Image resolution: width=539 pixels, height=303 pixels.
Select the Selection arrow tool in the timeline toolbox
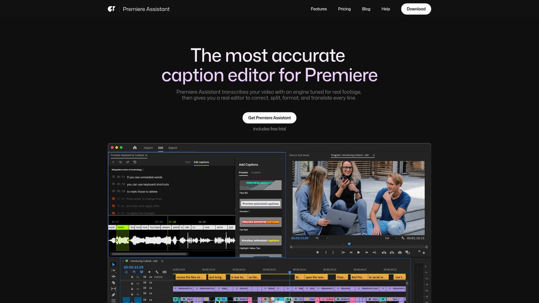(x=113, y=265)
